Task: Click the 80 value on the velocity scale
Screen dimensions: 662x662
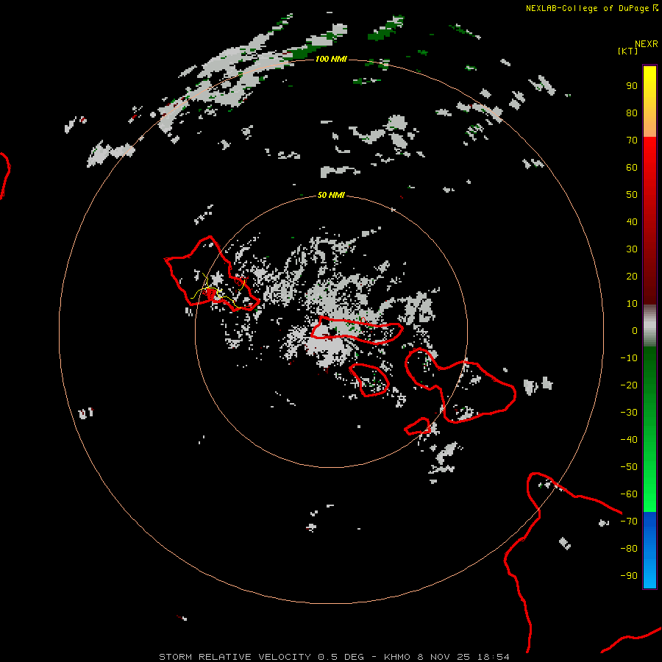Action: point(632,113)
